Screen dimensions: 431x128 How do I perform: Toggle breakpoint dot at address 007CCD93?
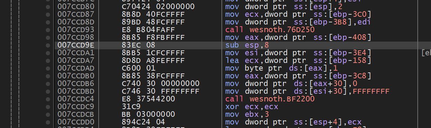pos(48,30)
